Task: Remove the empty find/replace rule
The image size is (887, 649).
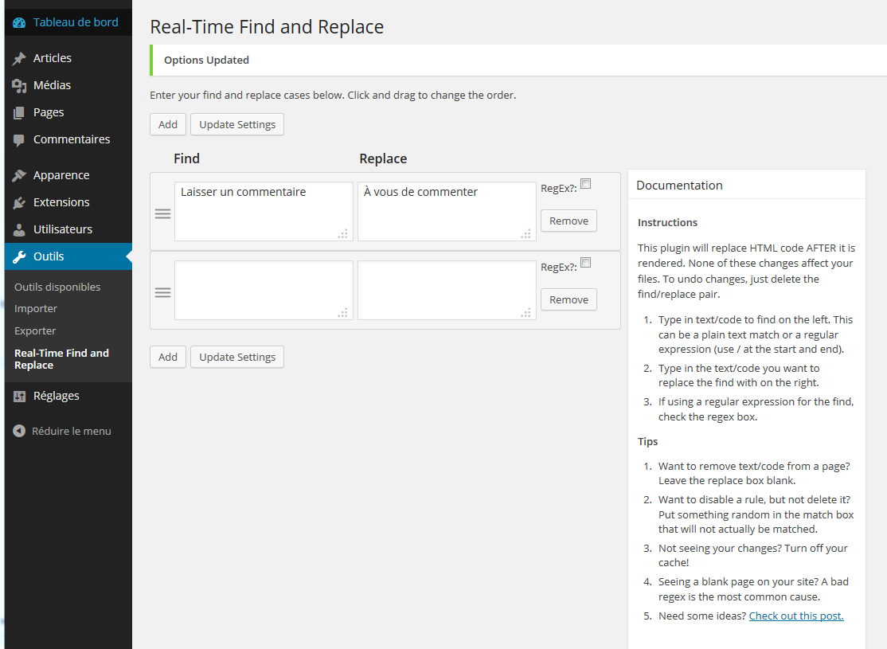Action: coord(569,300)
